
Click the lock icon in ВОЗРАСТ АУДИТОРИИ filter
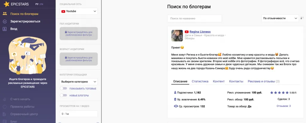66,57
